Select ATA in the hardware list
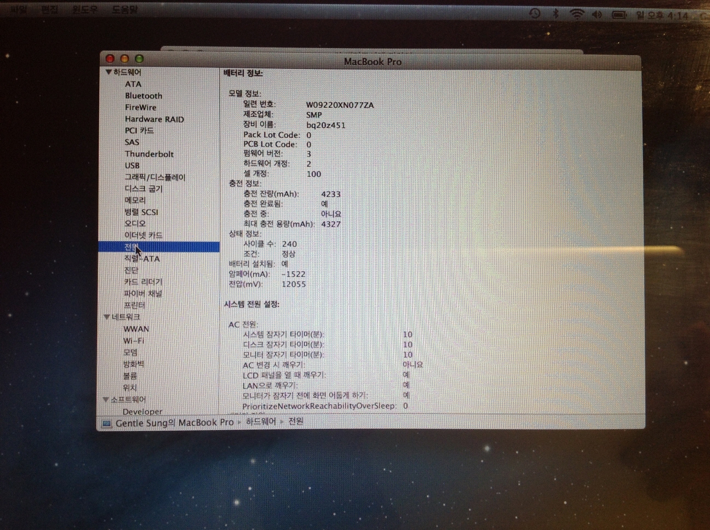The width and height of the screenshot is (710, 530). click(x=133, y=84)
